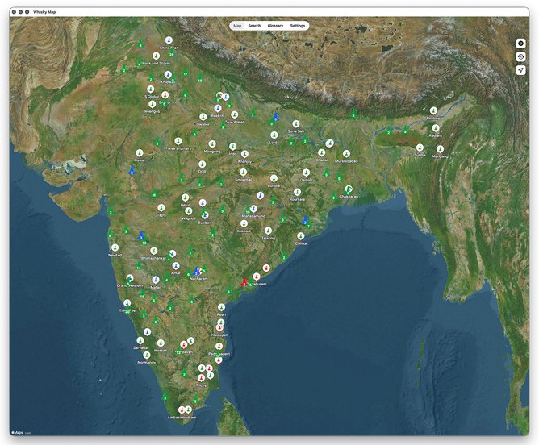Select the Tapti distillery pin

pyautogui.click(x=161, y=208)
